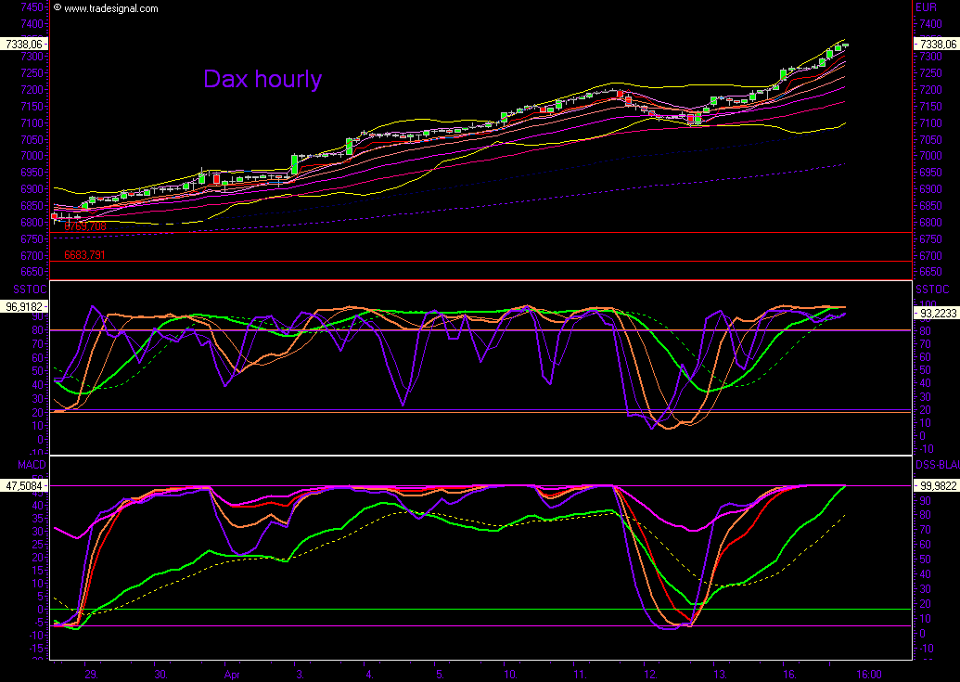
Task: Select the MACD indicator label
Action: pyautogui.click(x=32, y=465)
